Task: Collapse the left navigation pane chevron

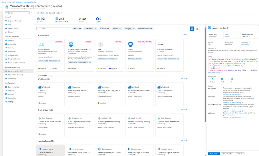Action: (x=32, y=13)
